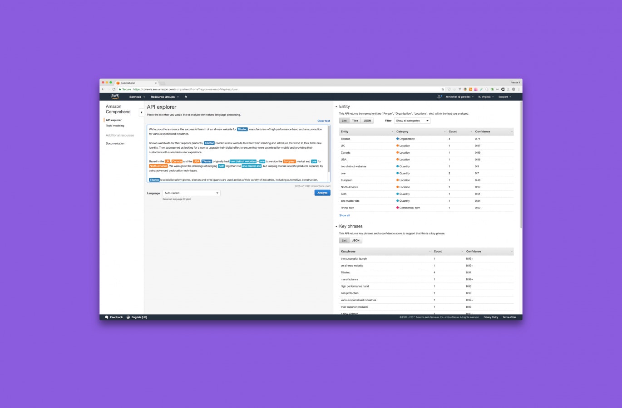This screenshot has width=622, height=408.
Task: Collapse the Entity section
Action: click(336, 107)
